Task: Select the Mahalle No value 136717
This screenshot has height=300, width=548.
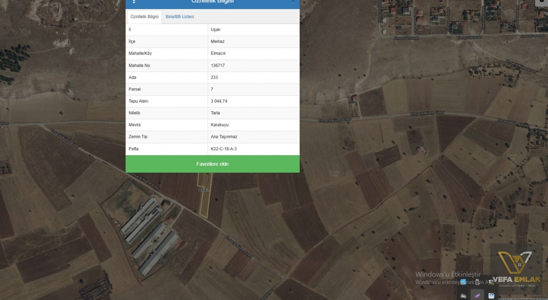Action: [218, 66]
